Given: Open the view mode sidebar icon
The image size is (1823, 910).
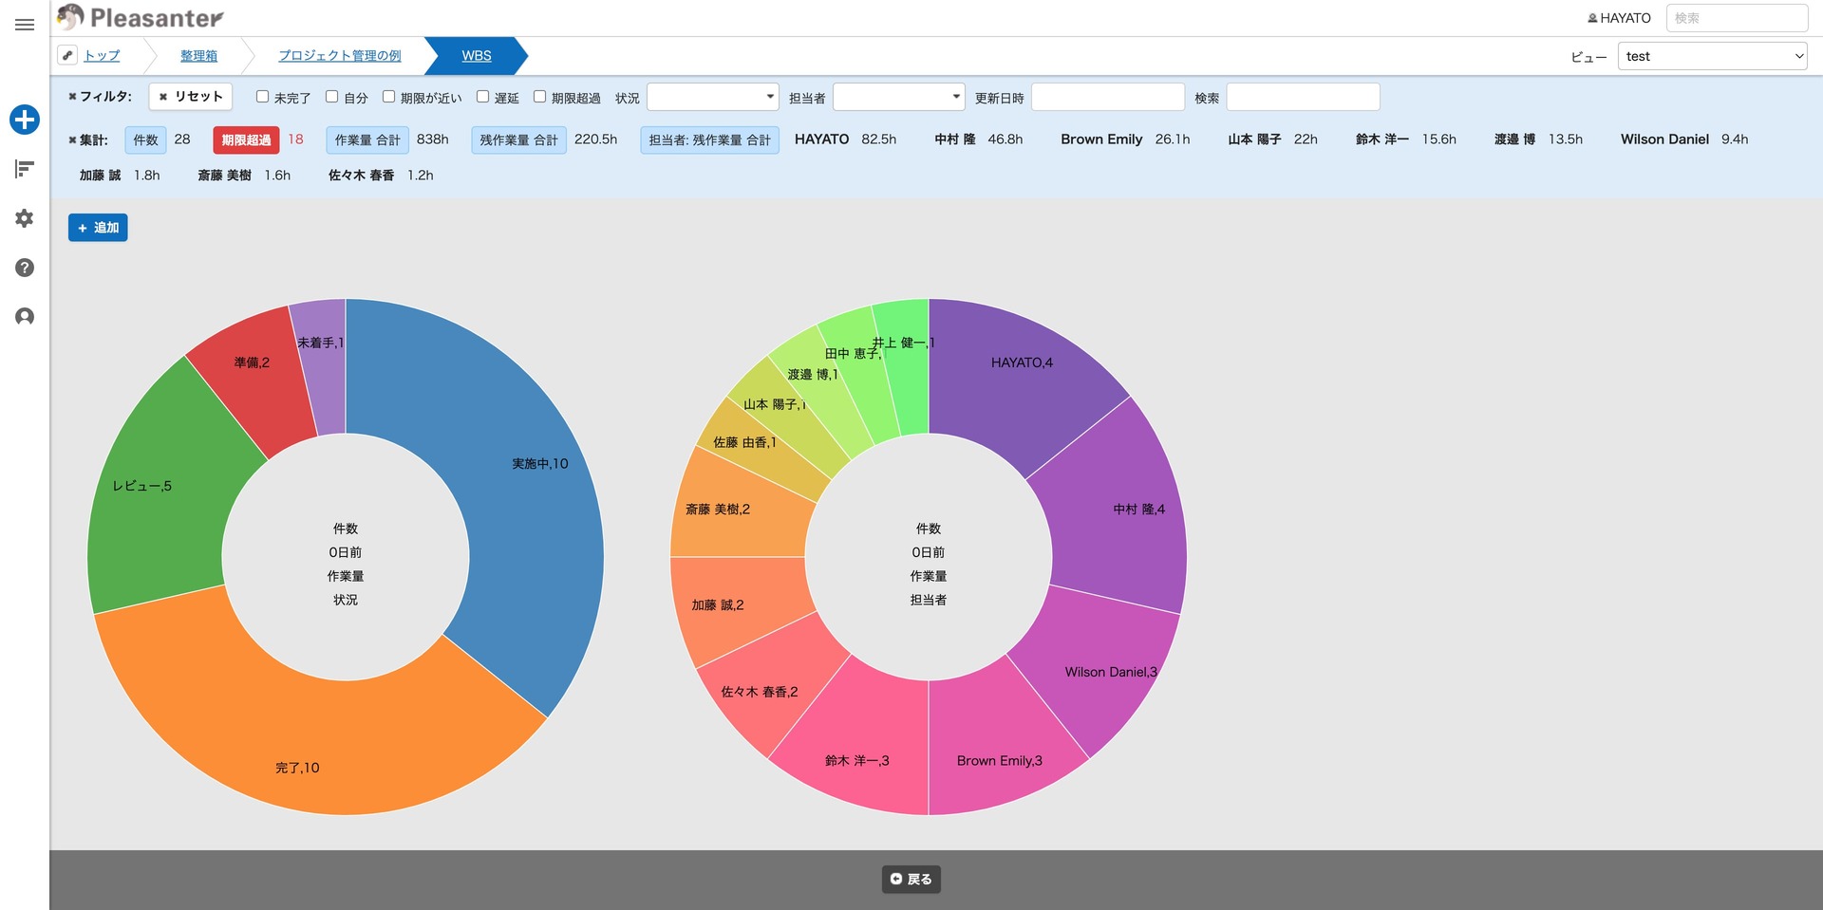Looking at the screenshot, I should [25, 169].
